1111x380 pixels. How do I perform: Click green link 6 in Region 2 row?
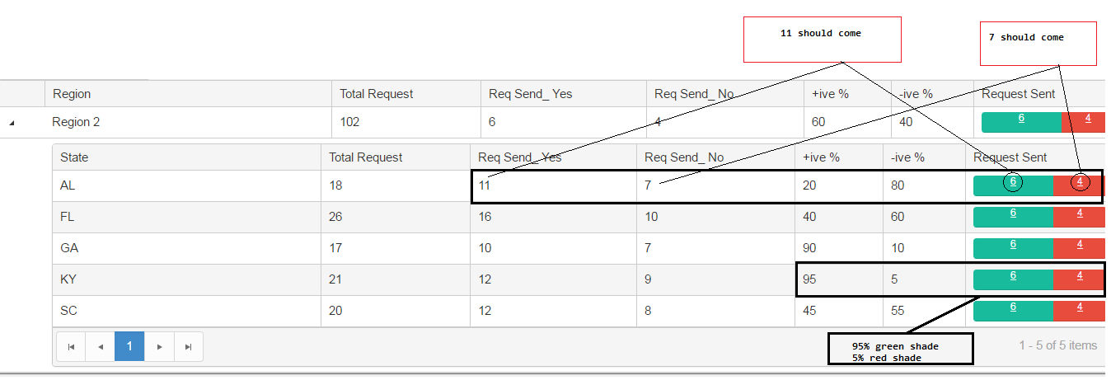click(x=1021, y=118)
